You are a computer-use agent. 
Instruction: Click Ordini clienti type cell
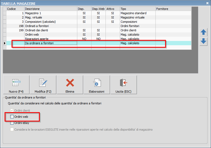(138, 30)
